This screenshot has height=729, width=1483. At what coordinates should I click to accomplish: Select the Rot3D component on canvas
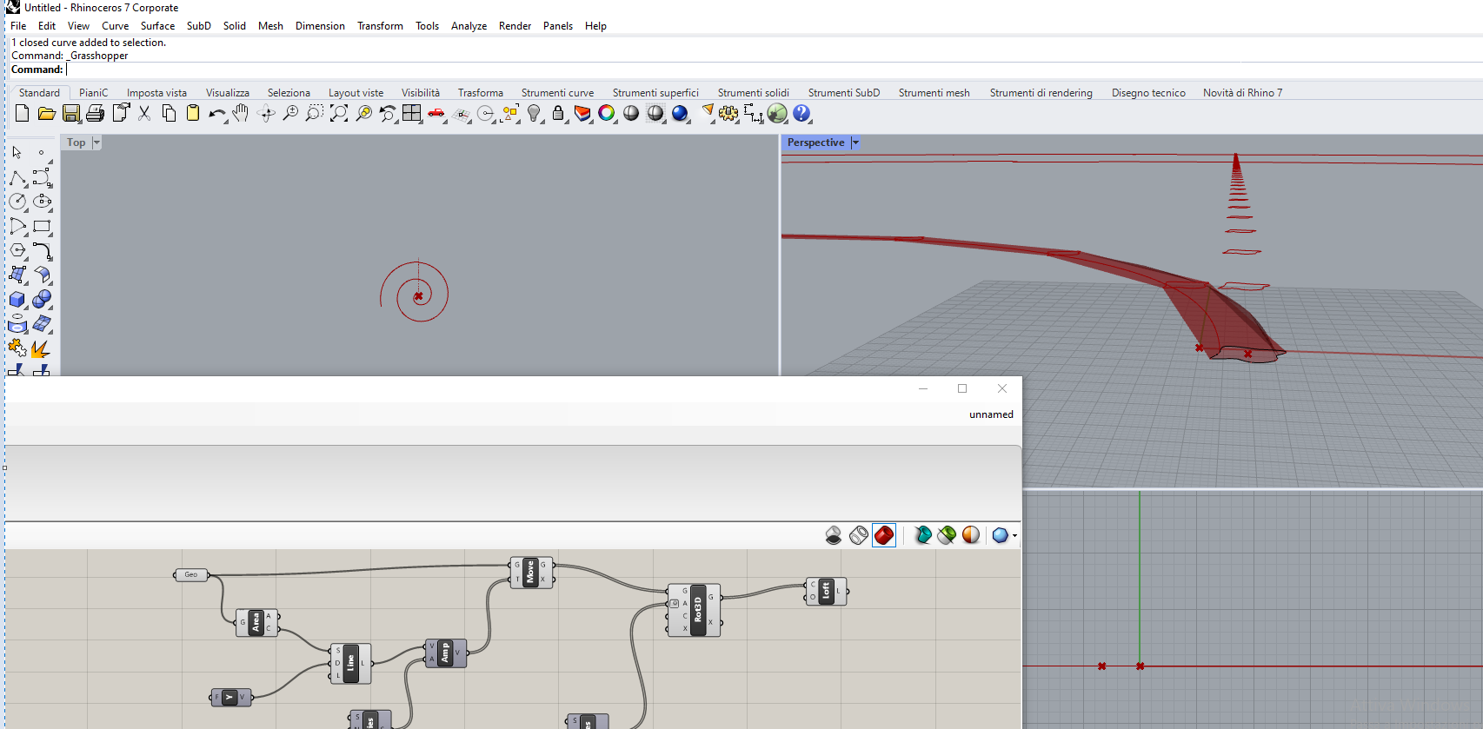(x=695, y=610)
